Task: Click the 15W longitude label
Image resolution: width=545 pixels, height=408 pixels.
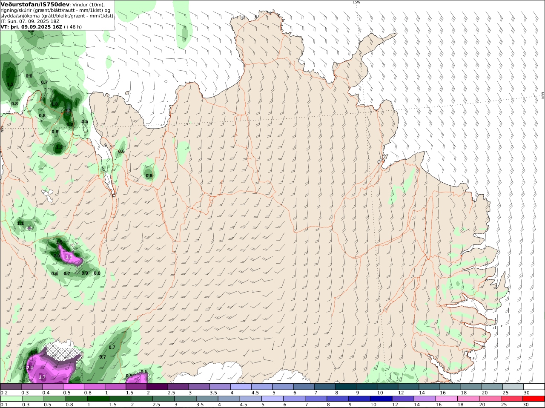Action: [x=356, y=2]
